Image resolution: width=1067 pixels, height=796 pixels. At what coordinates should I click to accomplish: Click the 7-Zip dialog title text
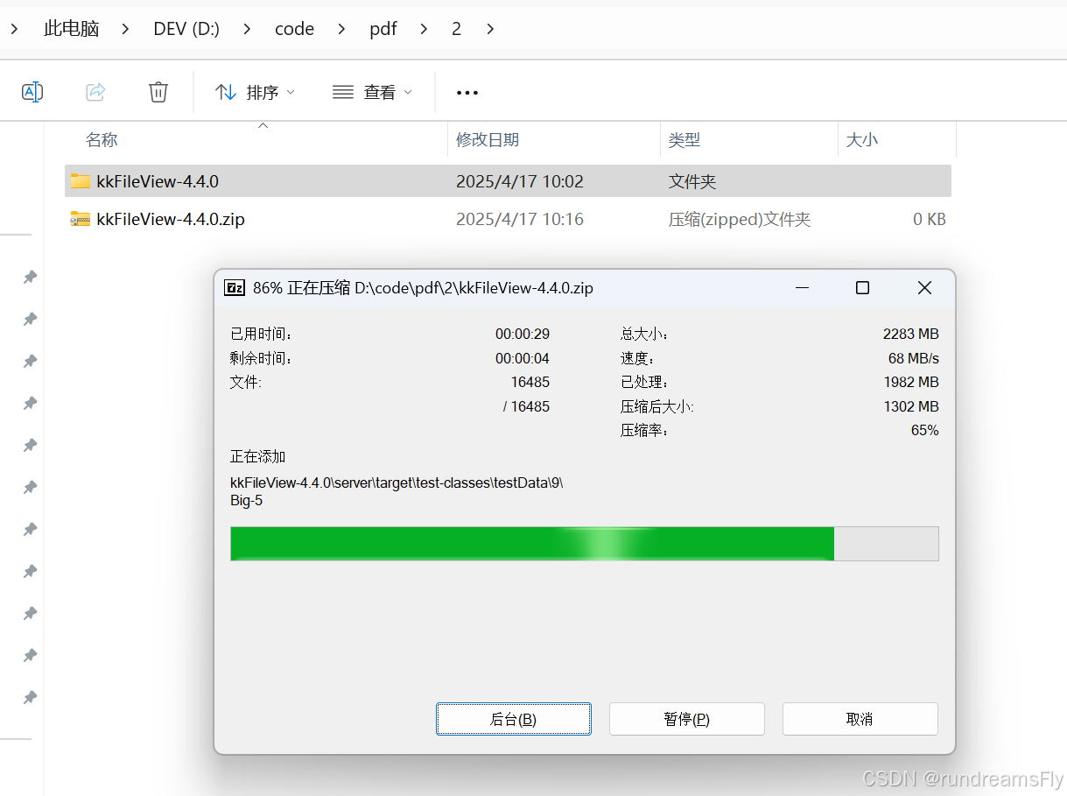[x=423, y=287]
